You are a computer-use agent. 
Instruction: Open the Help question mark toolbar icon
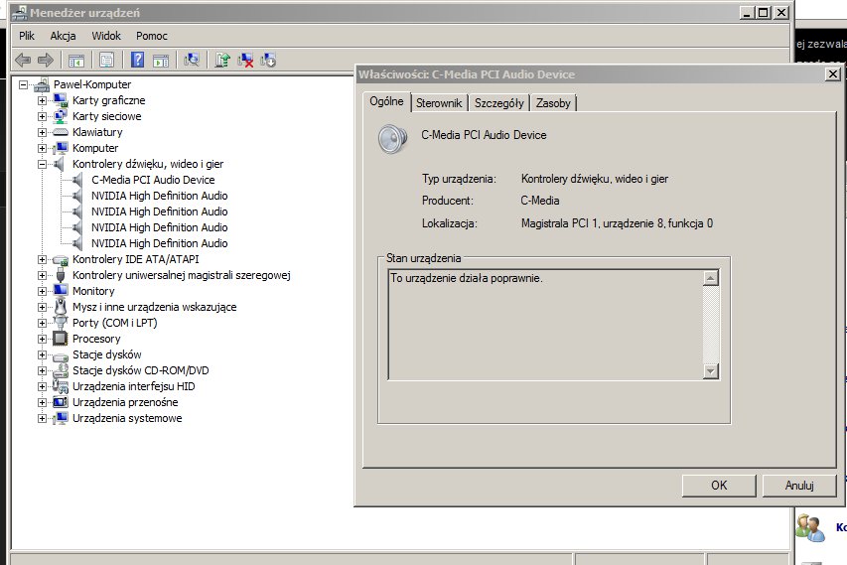[137, 60]
